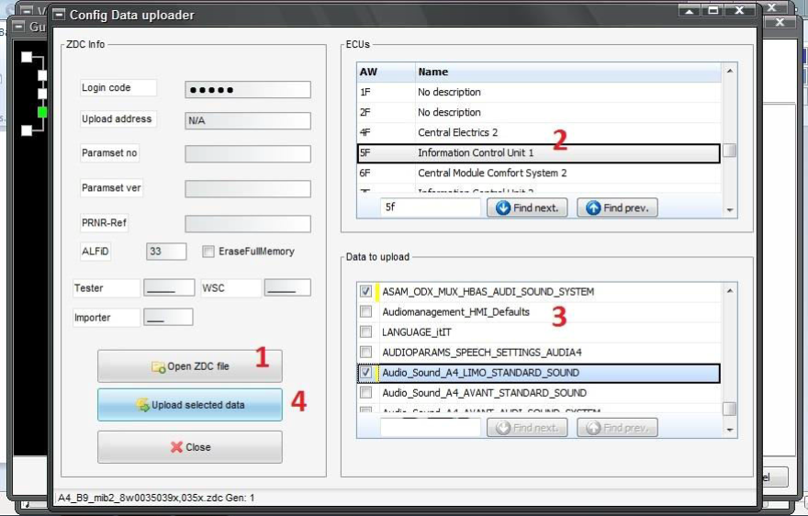Check AUDIOPARAMS_SPEECH_SETTINGS_AUDIA4 checkbox
Image resolution: width=808 pixels, height=516 pixels.
365,352
